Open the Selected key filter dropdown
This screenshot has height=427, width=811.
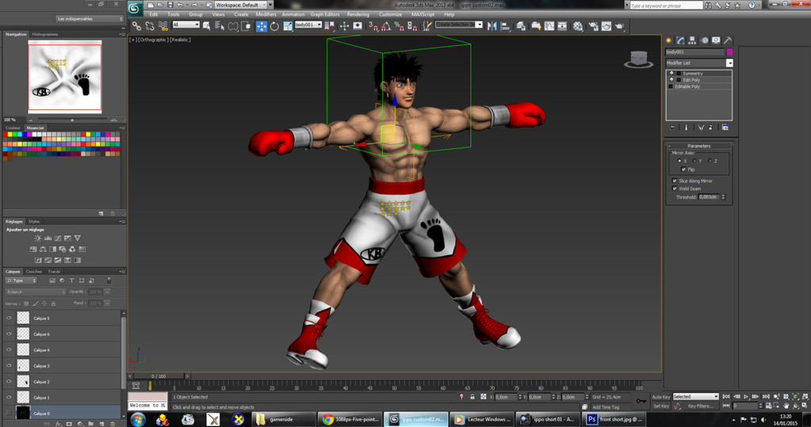coord(696,396)
